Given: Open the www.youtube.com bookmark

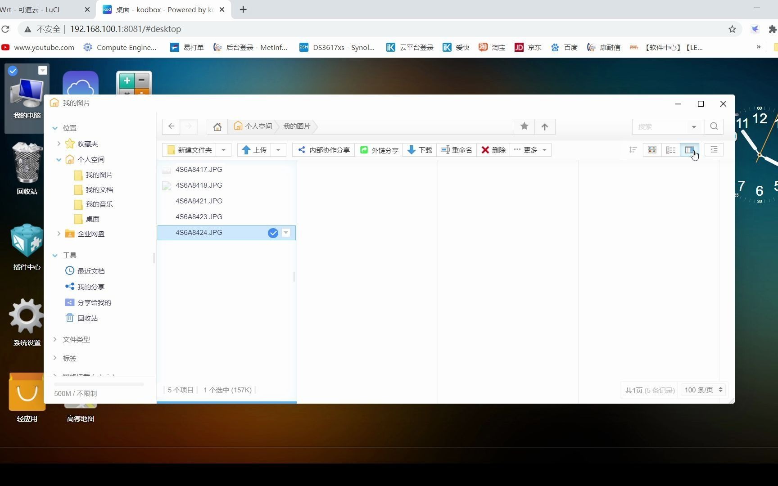Looking at the screenshot, I should (38, 47).
